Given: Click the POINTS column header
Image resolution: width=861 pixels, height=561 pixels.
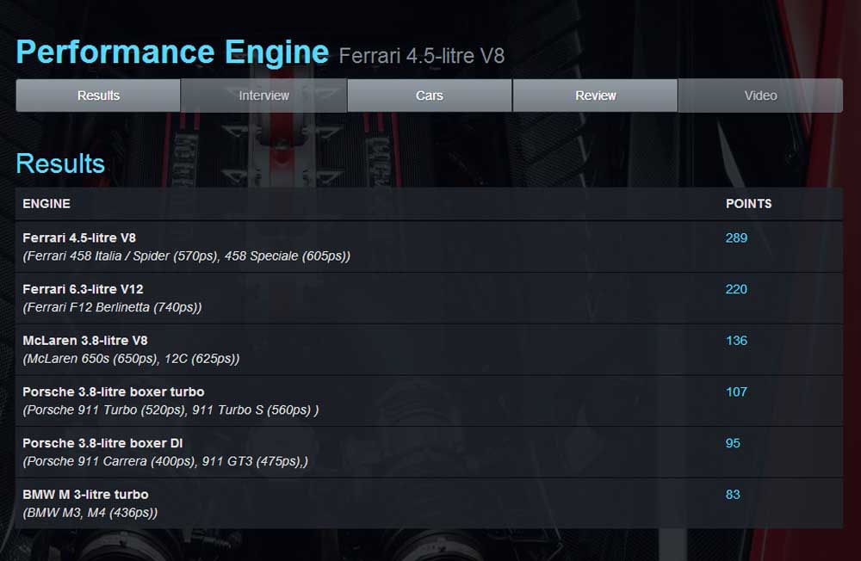Looking at the screenshot, I should (x=748, y=204).
